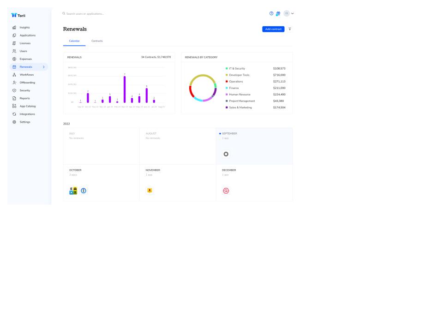
Task: Select the Calendar tab
Action: coord(74,41)
